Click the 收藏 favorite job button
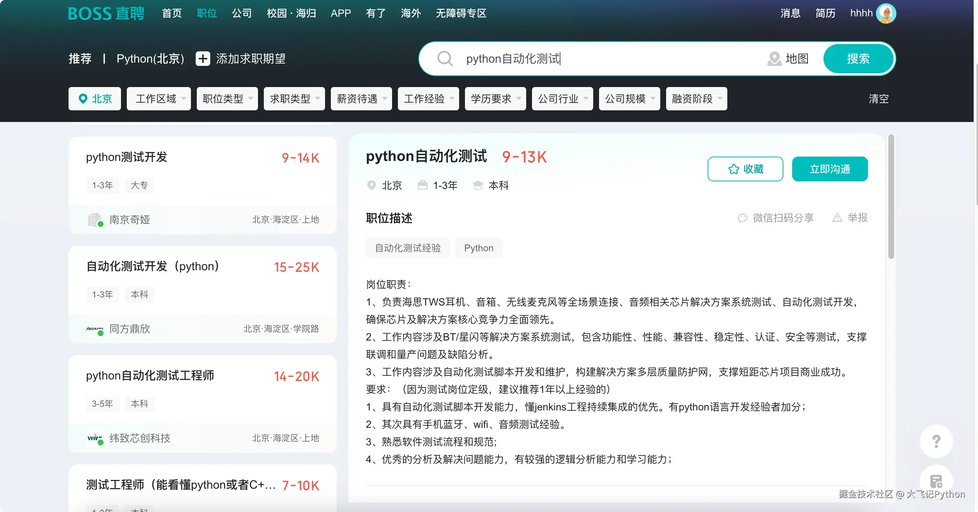The image size is (978, 512). click(745, 169)
